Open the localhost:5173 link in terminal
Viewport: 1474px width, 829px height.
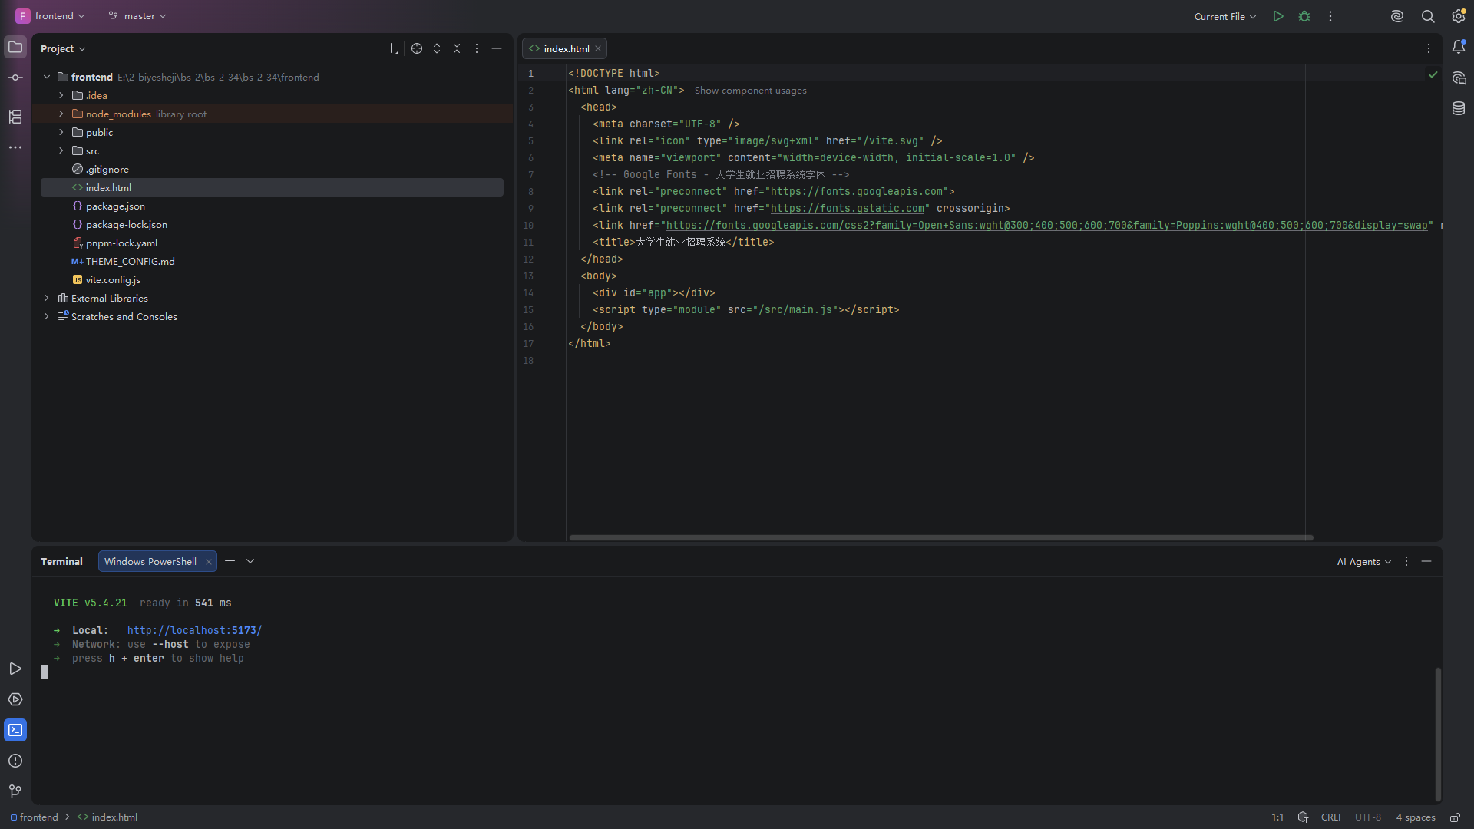click(194, 631)
